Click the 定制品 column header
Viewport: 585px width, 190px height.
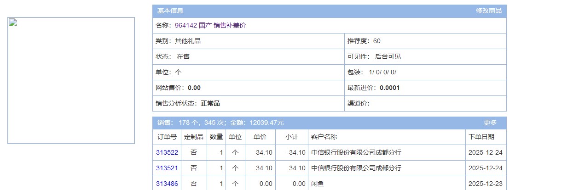(193, 137)
